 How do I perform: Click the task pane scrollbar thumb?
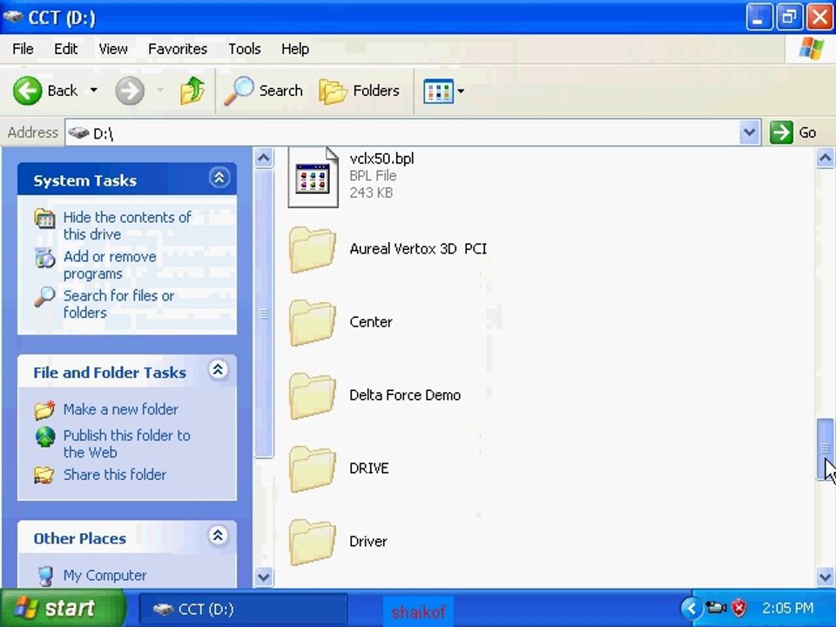coord(263,314)
